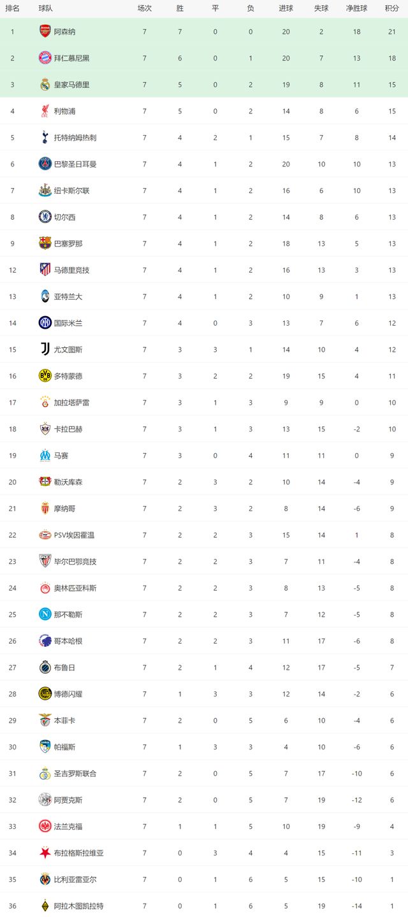Select the 积分 column header
The image size is (408, 917).
[x=392, y=8]
